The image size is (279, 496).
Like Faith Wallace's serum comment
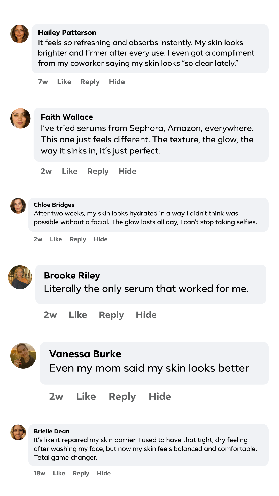coord(69,171)
